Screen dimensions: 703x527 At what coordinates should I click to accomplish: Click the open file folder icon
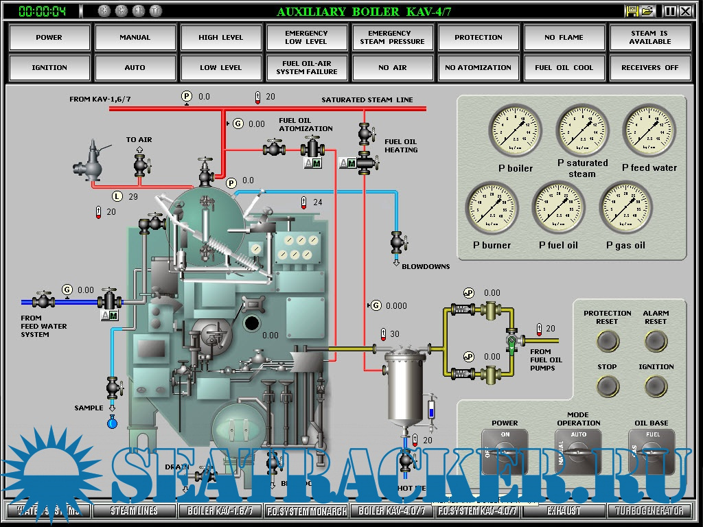pos(647,11)
